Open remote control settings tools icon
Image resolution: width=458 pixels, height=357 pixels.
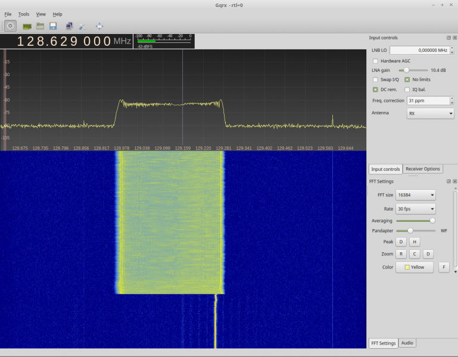click(x=82, y=26)
